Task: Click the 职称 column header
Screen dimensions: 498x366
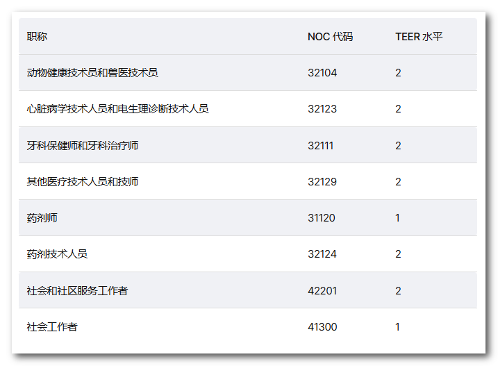Action: [37, 37]
